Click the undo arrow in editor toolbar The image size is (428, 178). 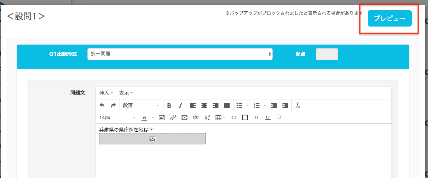click(102, 105)
